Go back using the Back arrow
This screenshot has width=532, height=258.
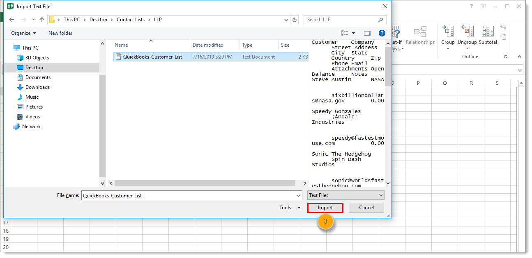(x=12, y=20)
